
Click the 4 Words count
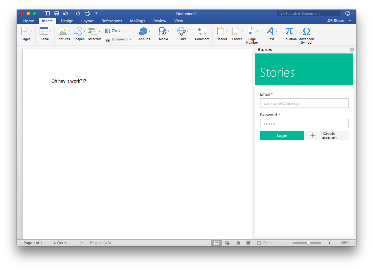[x=60, y=243]
